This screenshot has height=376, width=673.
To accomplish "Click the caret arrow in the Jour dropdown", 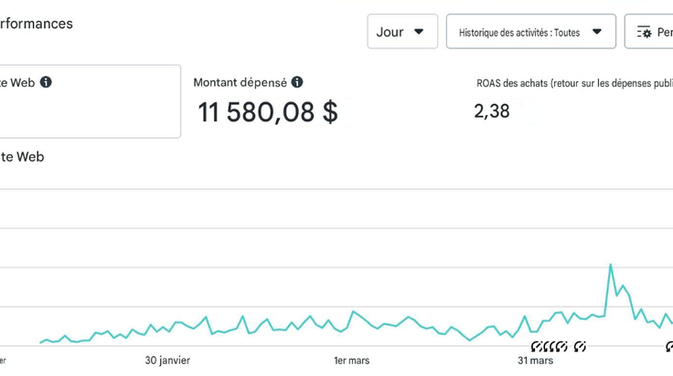I will [419, 31].
